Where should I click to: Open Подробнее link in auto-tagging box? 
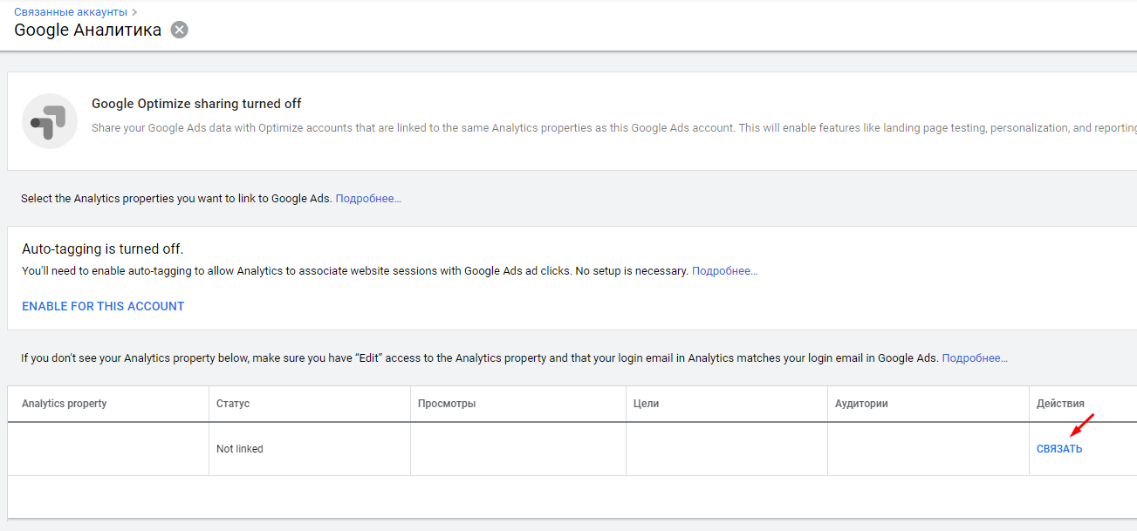[724, 271]
